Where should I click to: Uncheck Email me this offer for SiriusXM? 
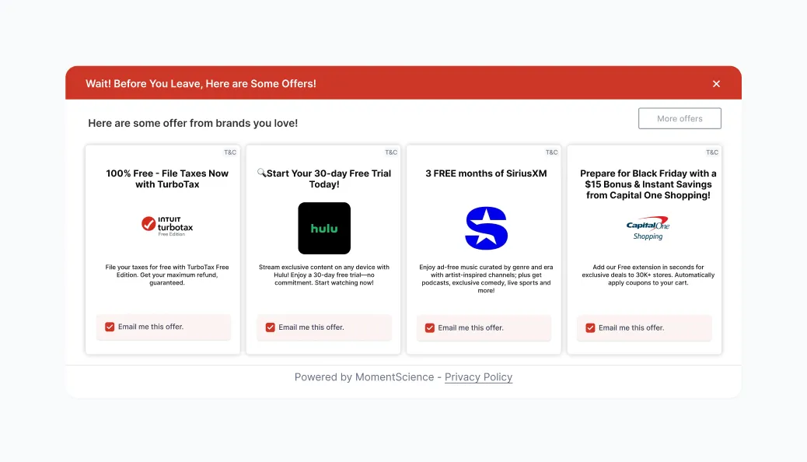pos(430,328)
